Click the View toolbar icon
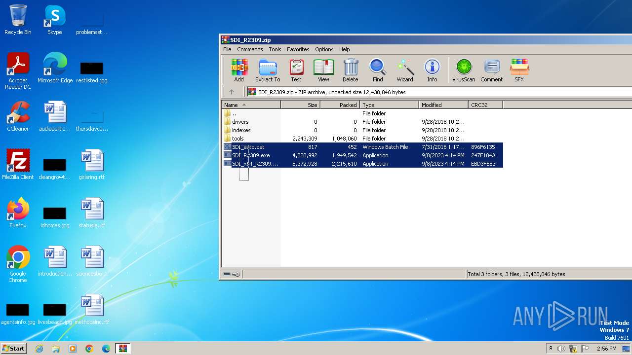Image resolution: width=632 pixels, height=355 pixels. pos(323,70)
